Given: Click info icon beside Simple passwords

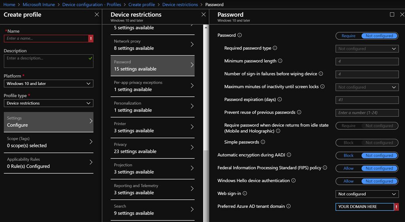Looking at the screenshot, I should click(263, 142).
